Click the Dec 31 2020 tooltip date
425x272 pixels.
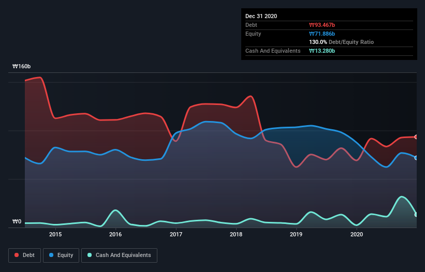(x=261, y=16)
